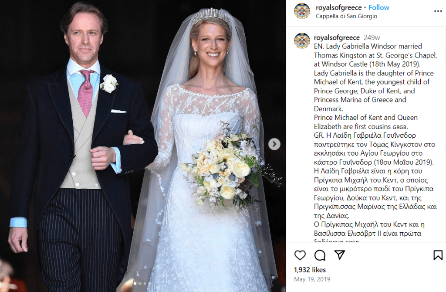The image size is (446, 292).
Task: Click the royalsofgreece avatar in the header
Action: tap(302, 11)
